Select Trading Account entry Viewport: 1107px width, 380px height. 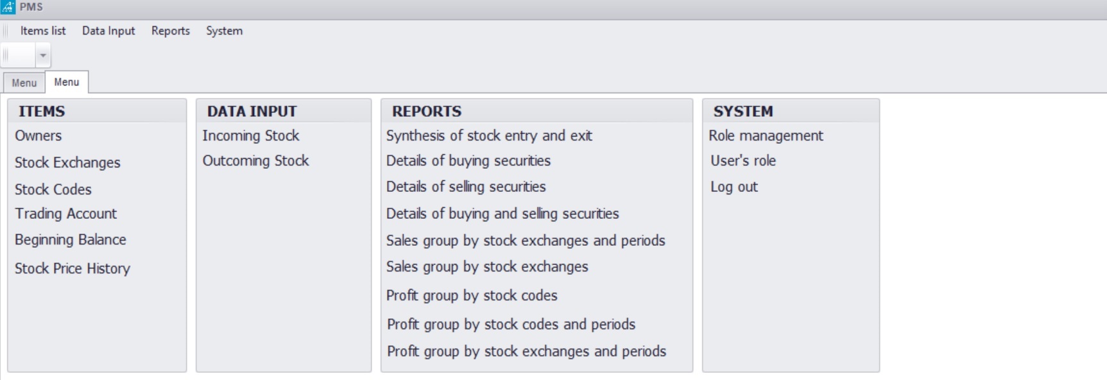pos(66,214)
